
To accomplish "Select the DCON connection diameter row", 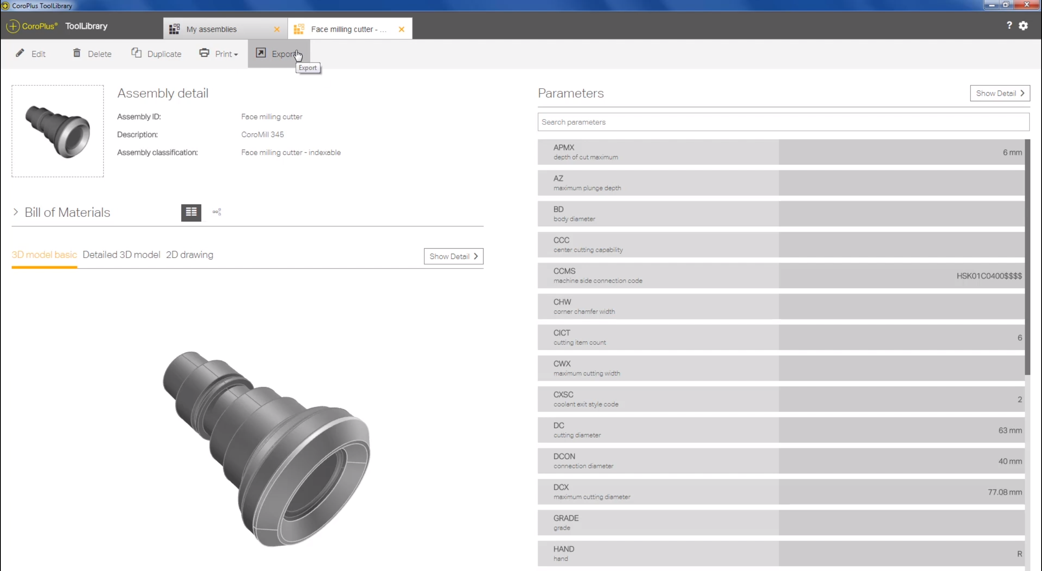I will (781, 461).
